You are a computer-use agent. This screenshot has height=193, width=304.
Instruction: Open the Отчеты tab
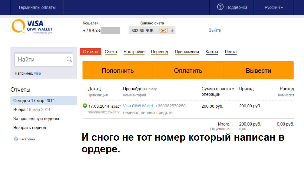click(x=90, y=52)
